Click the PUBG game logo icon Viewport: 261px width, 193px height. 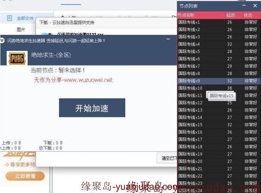click(x=17, y=58)
